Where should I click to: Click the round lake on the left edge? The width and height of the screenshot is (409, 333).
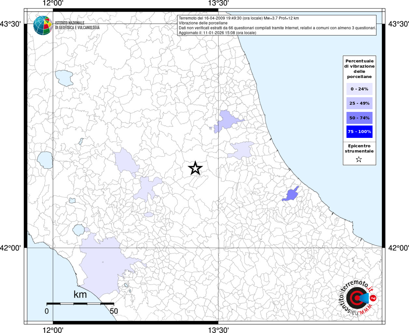click(45, 160)
